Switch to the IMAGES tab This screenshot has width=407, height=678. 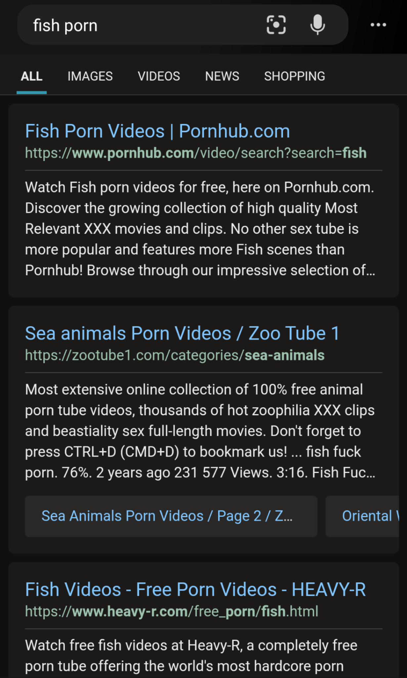pos(90,76)
